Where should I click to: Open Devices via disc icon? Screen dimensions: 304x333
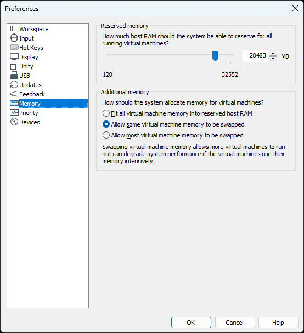click(14, 122)
